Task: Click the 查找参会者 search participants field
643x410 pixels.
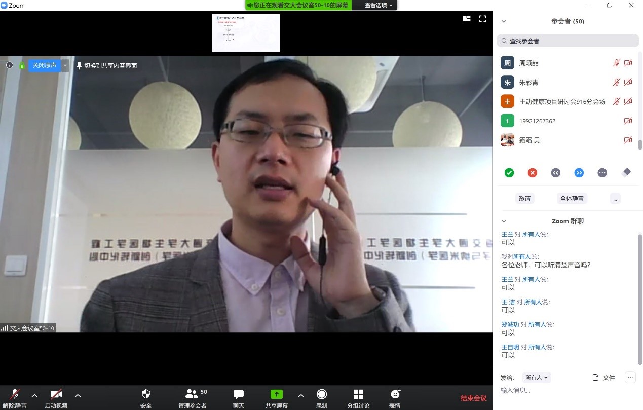Action: [568, 41]
